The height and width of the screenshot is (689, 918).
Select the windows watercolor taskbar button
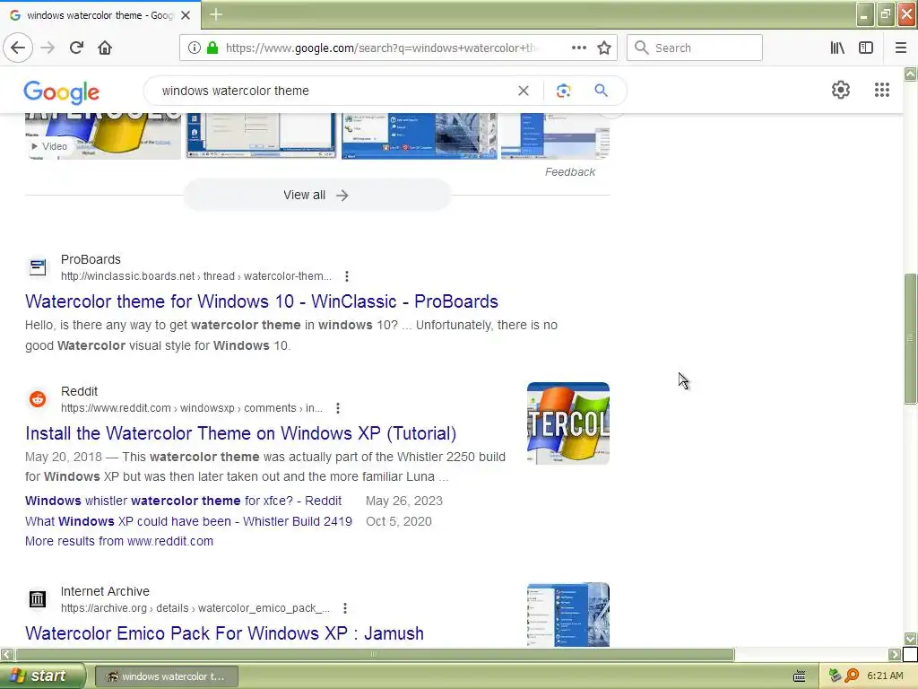click(x=166, y=676)
